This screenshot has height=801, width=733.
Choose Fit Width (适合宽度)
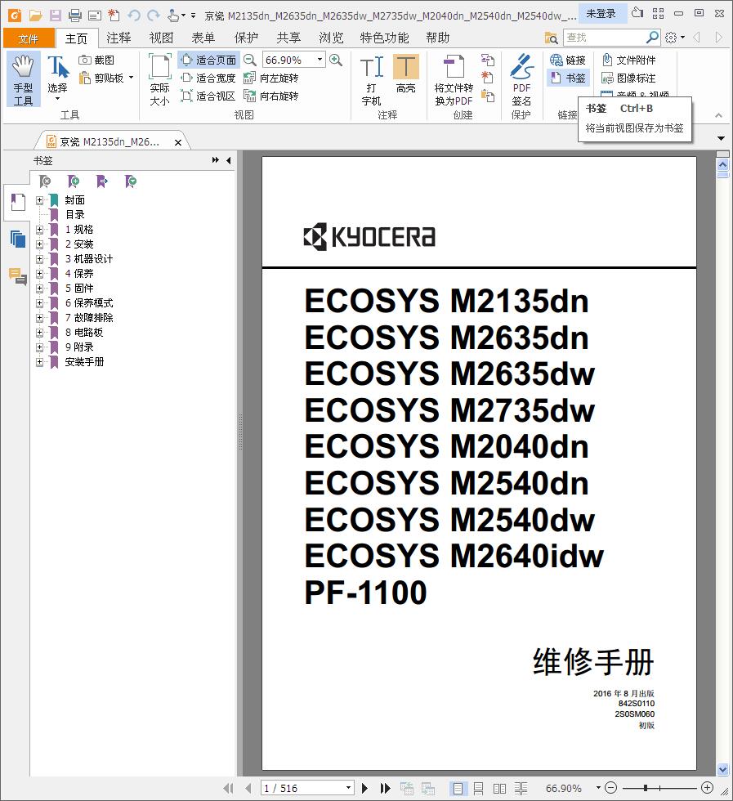pos(208,78)
